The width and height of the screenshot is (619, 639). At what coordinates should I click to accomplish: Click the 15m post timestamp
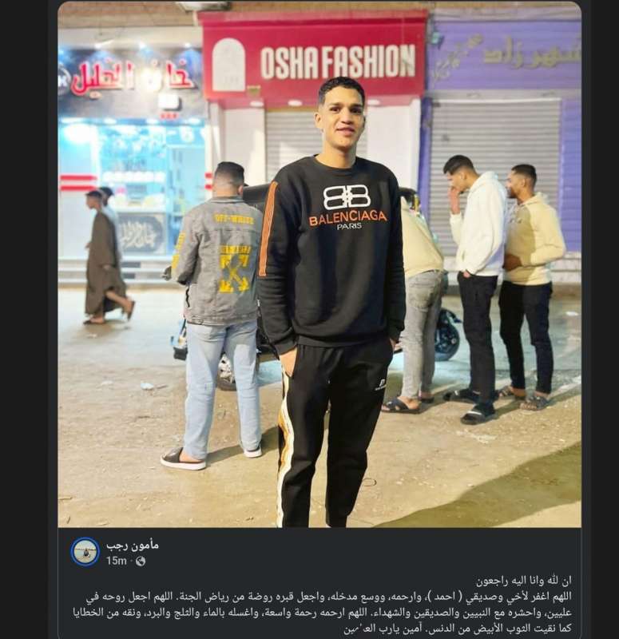(117, 562)
